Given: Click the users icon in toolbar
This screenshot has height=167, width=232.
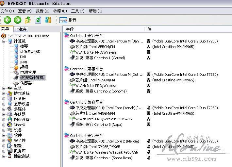Looking at the screenshot, I should coord(48,20).
